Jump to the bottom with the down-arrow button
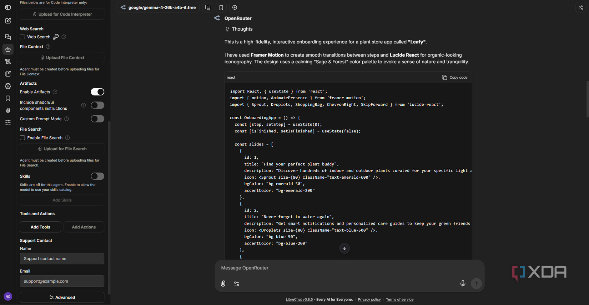 (344, 248)
